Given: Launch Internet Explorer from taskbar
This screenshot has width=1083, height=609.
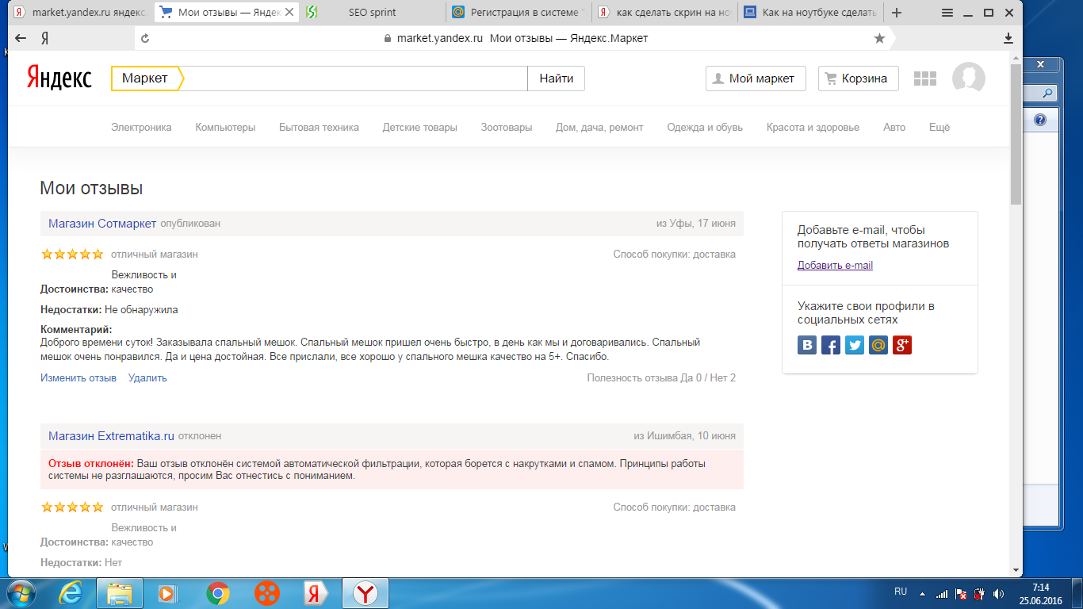Looking at the screenshot, I should 71,592.
